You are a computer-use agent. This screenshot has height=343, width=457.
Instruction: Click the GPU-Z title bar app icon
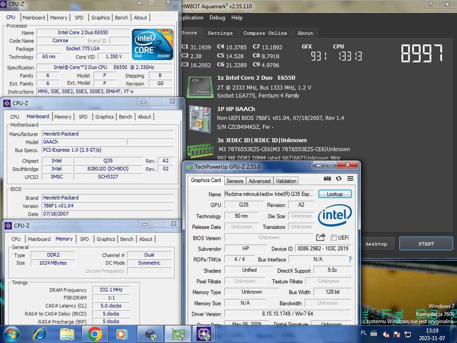[x=189, y=167]
